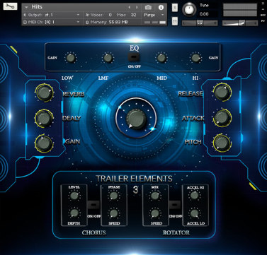Click the CHORUS section label
The image size is (267, 255).
point(93,232)
